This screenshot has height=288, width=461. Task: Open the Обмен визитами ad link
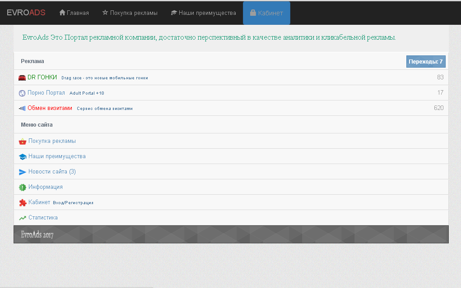(x=50, y=108)
